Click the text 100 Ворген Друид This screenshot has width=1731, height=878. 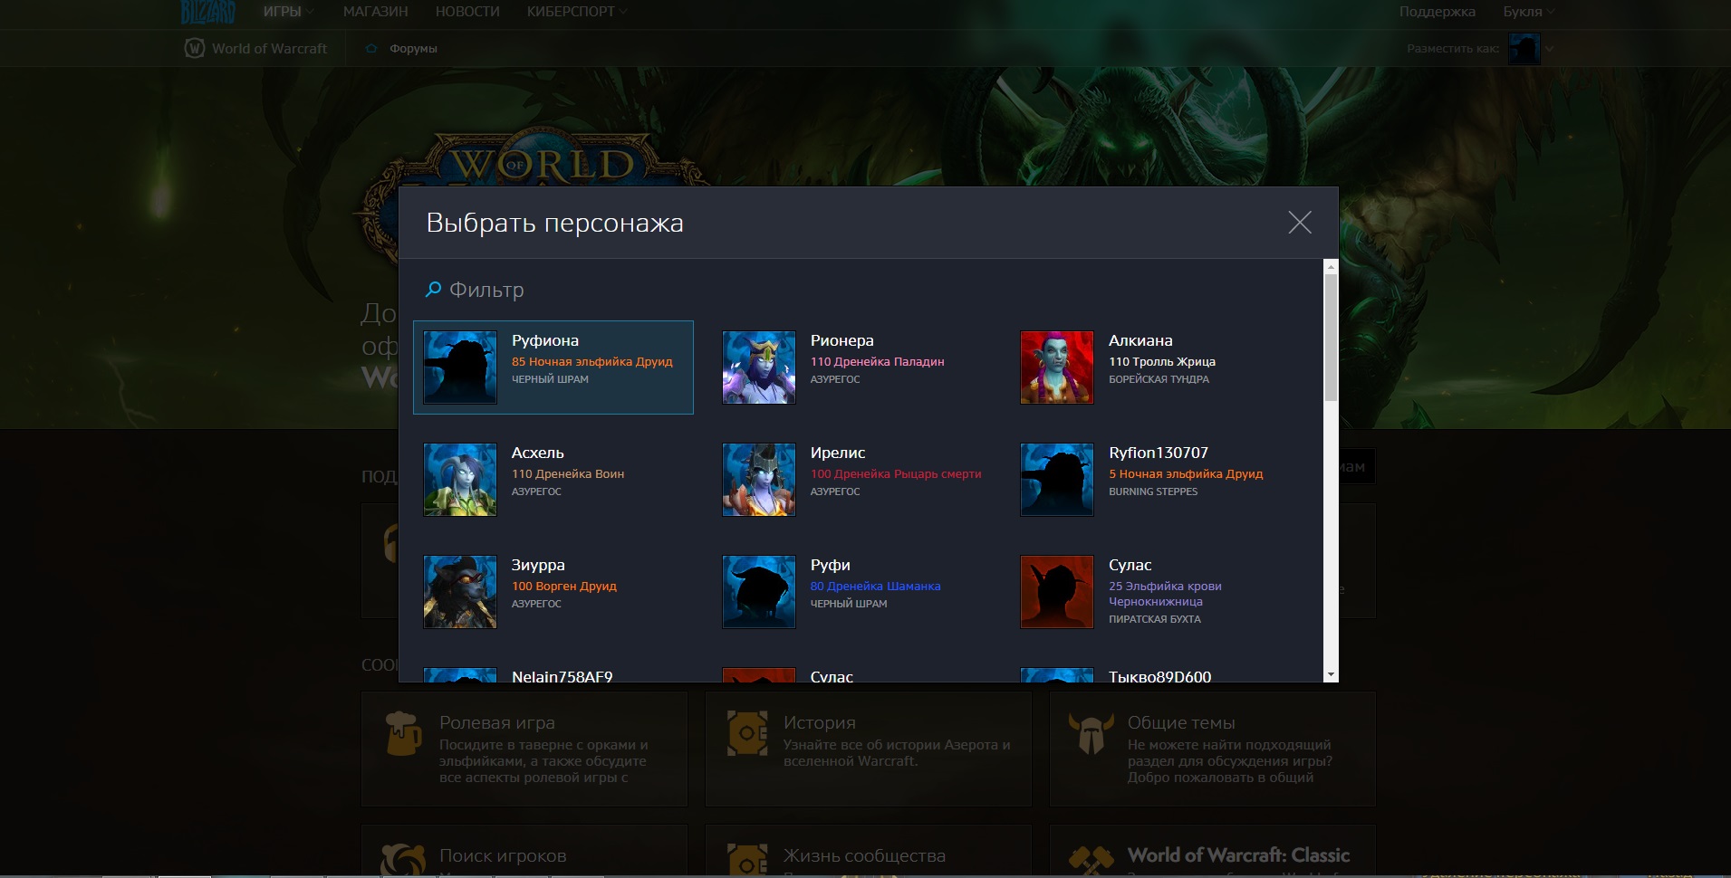(x=564, y=586)
